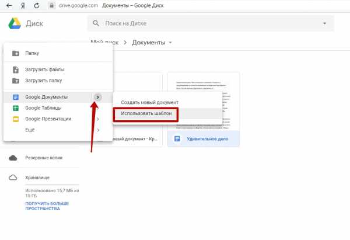Expand the Google Презентации submenu chevron

click(98, 119)
